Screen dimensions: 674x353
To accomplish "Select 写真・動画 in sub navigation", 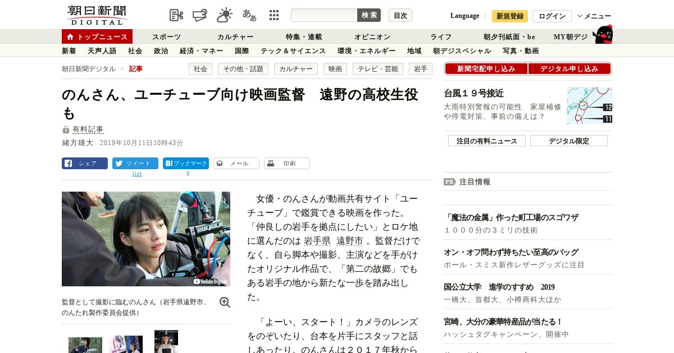I will [x=521, y=51].
